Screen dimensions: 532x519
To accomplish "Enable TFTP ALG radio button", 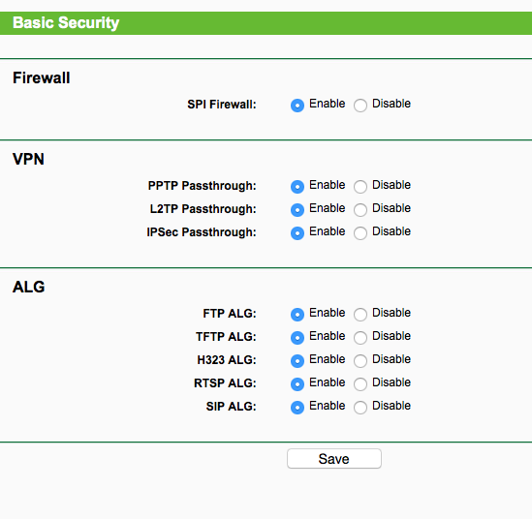I will click(x=297, y=338).
